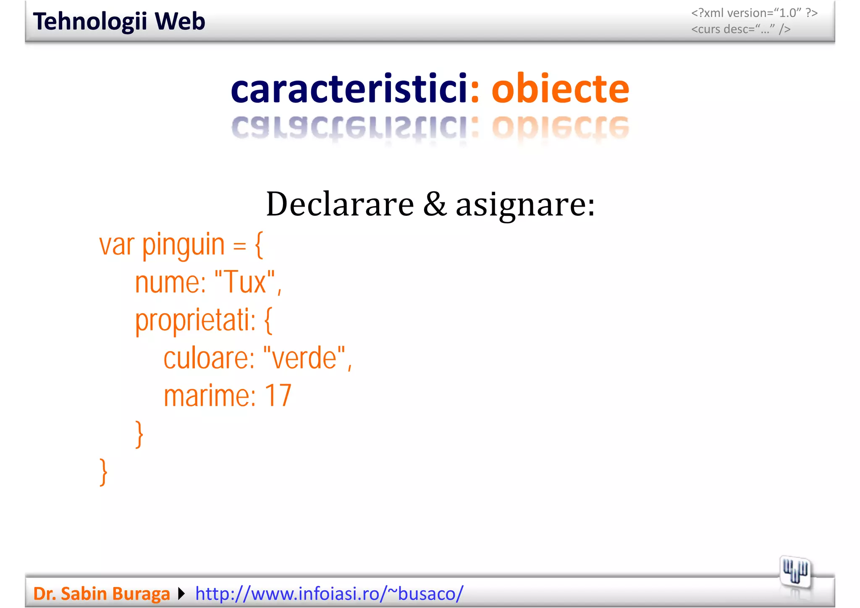Select the 'caracteristici' word in the heading

coord(349,89)
